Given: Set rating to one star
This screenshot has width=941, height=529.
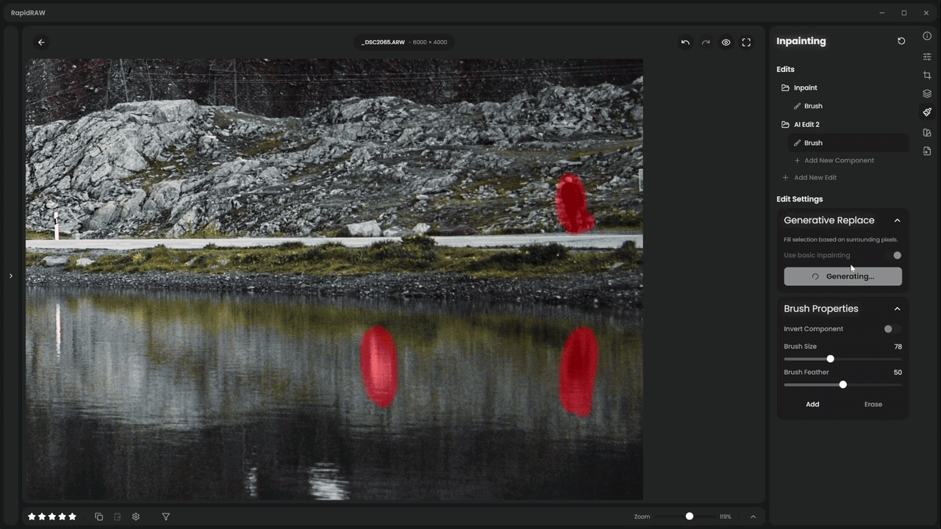Looking at the screenshot, I should coord(32,517).
